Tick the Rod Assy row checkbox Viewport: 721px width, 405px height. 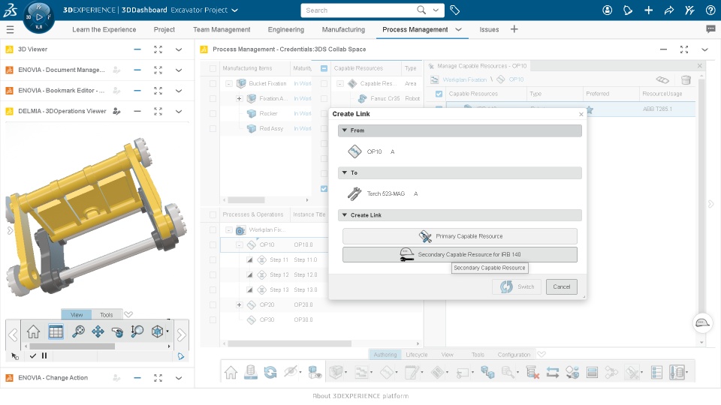pos(213,128)
